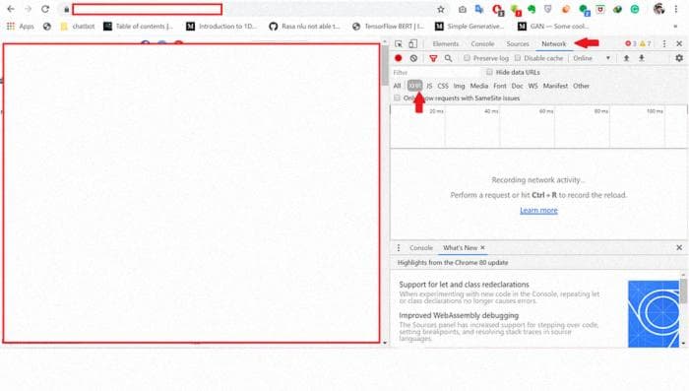
Task: Filter requests by Doc type
Action: (x=517, y=86)
